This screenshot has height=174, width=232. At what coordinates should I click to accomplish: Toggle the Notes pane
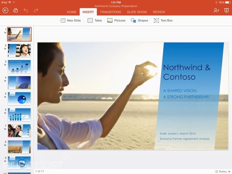point(221,171)
